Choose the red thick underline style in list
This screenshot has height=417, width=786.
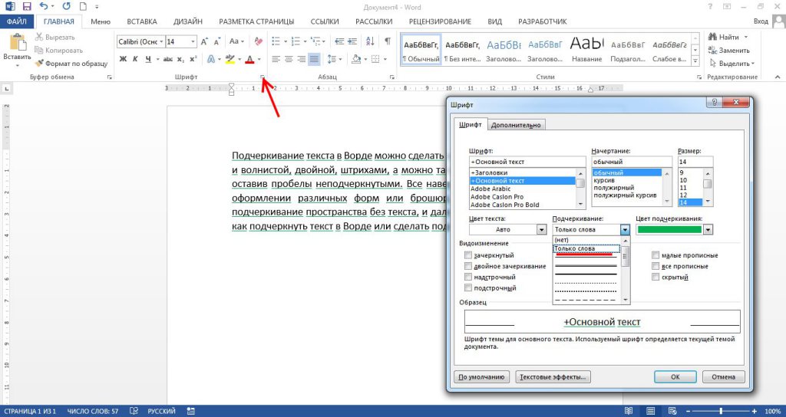click(x=584, y=254)
